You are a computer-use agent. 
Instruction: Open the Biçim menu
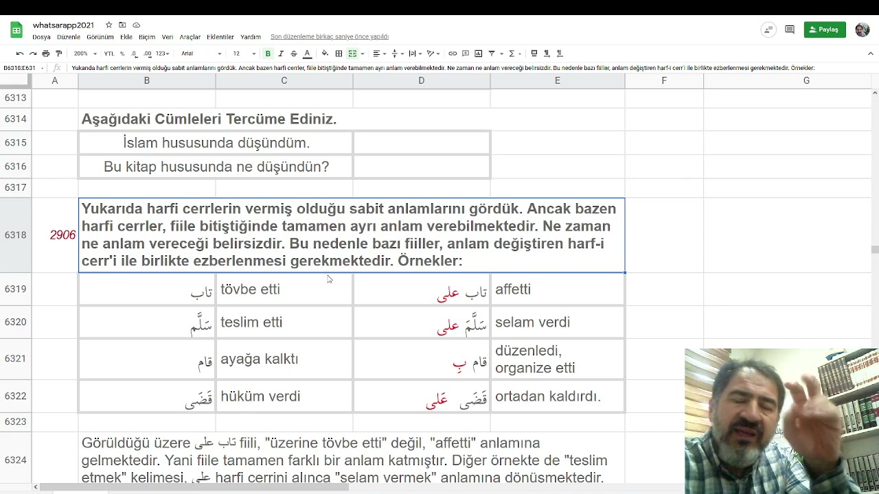[x=147, y=37]
